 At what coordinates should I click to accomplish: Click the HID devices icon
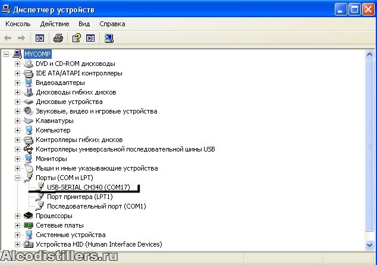pos(29,244)
